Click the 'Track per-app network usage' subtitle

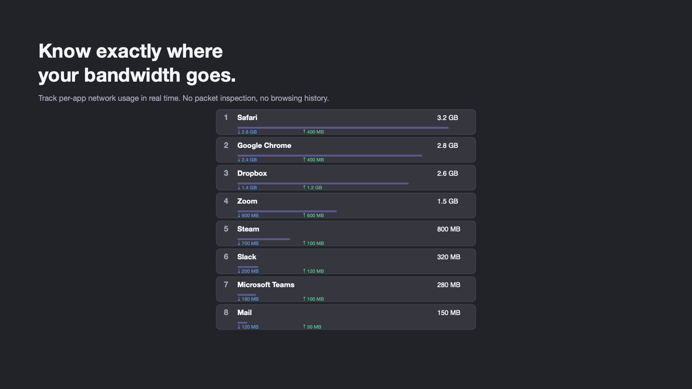click(184, 98)
